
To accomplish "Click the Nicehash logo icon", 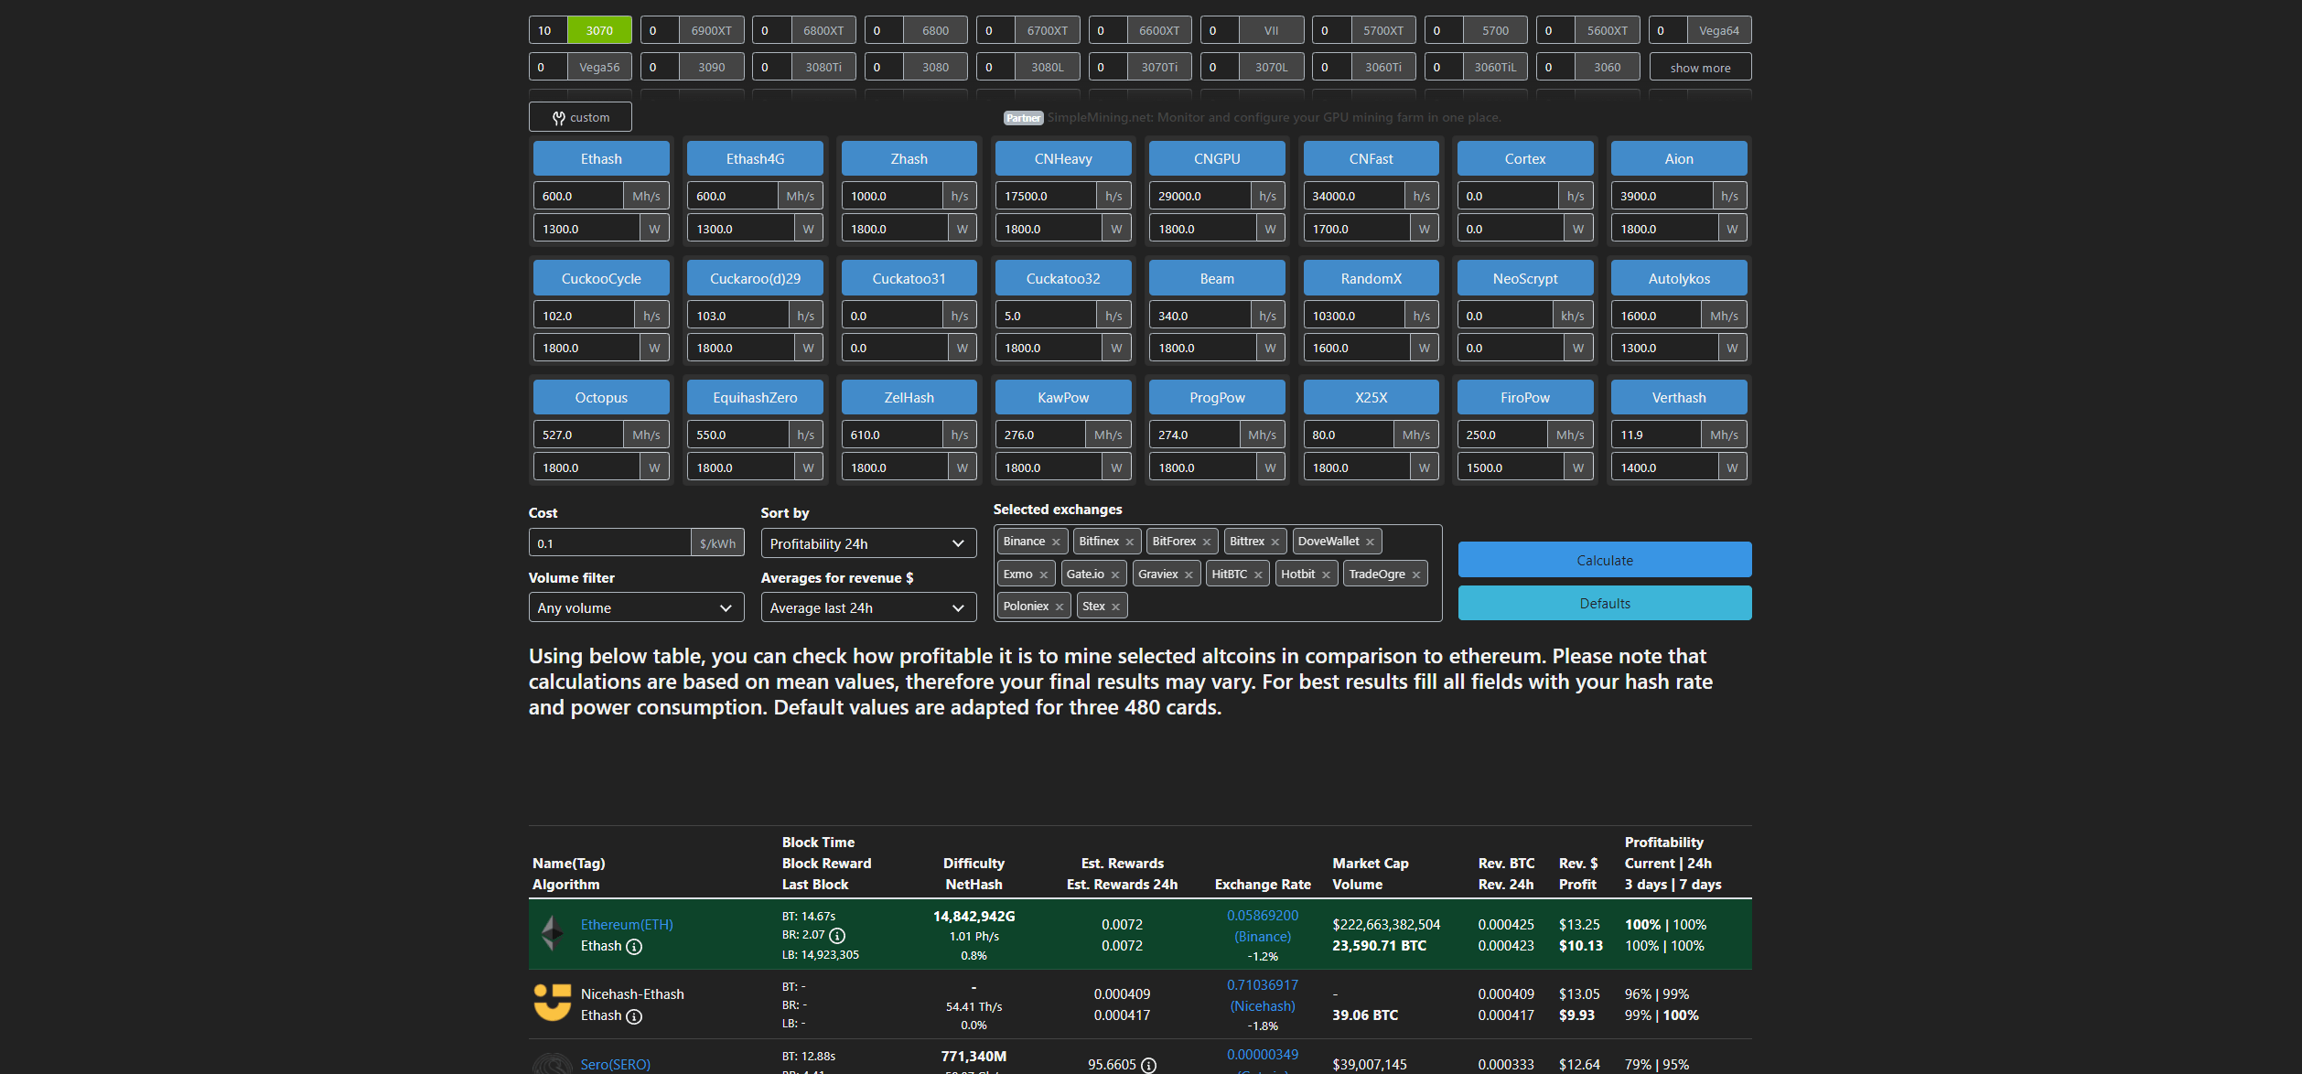I will pyautogui.click(x=553, y=1003).
